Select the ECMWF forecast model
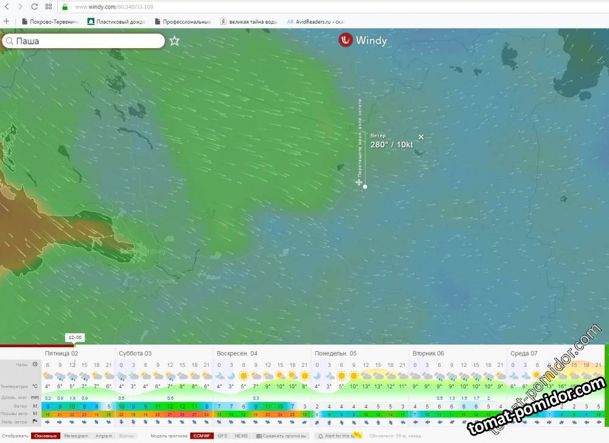Screen dimensions: 609x443 coord(202,436)
